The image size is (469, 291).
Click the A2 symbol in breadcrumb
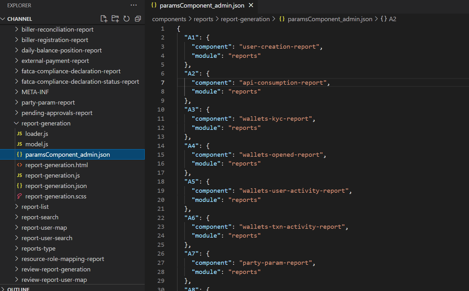(x=392, y=19)
